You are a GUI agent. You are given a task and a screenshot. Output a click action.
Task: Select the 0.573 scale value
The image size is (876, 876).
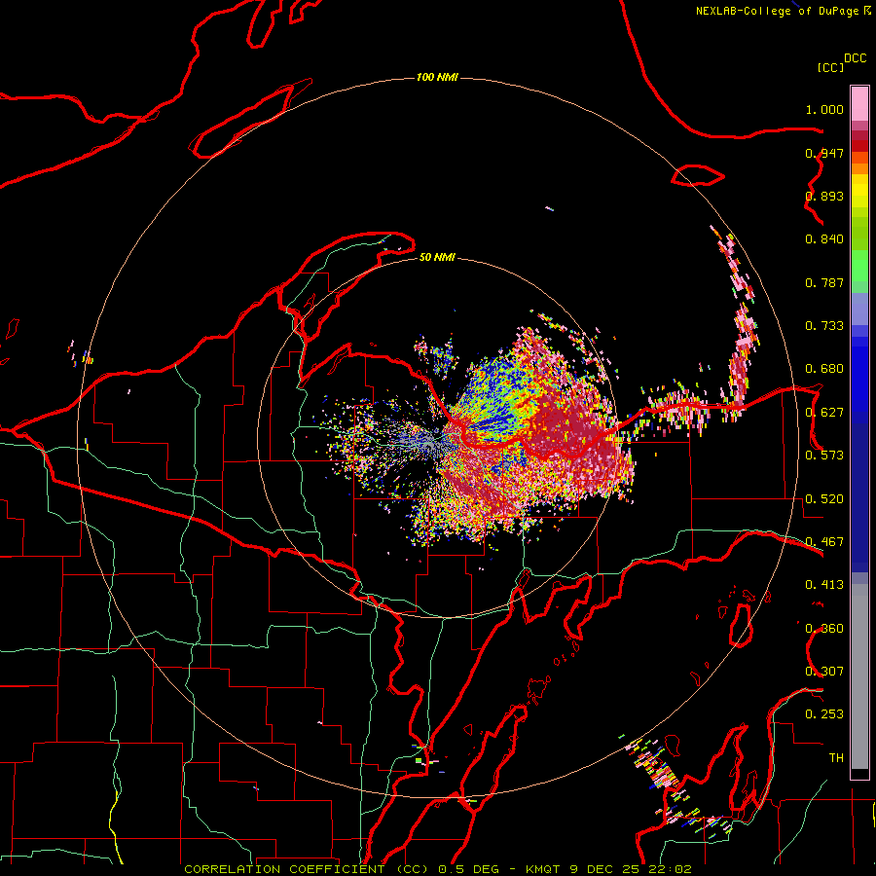(824, 456)
